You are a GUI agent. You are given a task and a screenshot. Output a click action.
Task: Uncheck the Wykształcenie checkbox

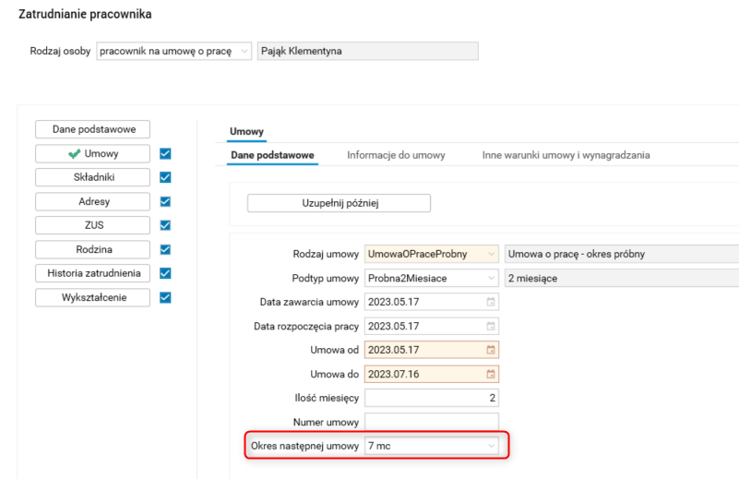[165, 297]
